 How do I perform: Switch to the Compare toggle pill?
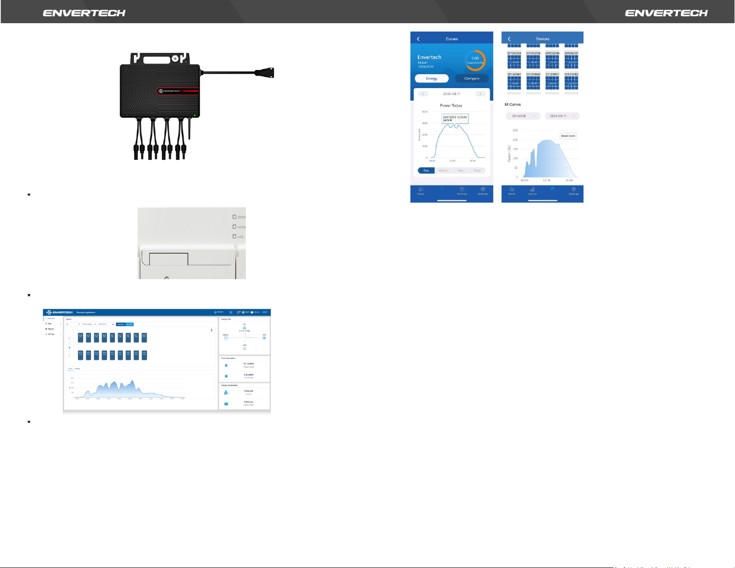(x=472, y=78)
